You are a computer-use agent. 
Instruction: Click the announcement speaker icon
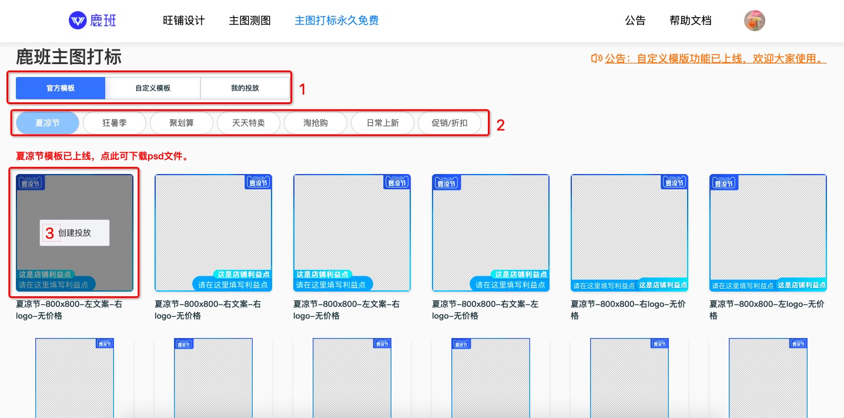(597, 58)
